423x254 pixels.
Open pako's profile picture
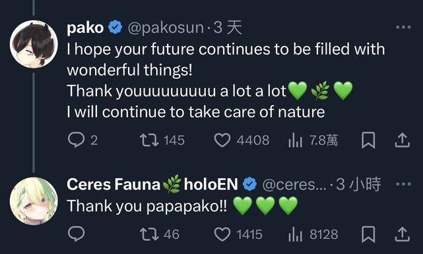tap(34, 44)
